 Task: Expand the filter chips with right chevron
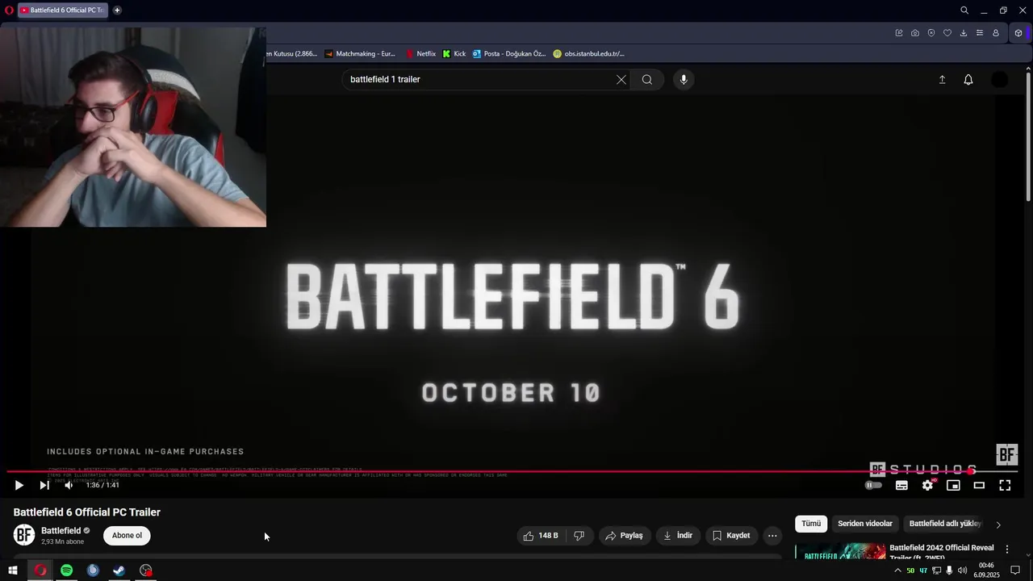pos(998,525)
